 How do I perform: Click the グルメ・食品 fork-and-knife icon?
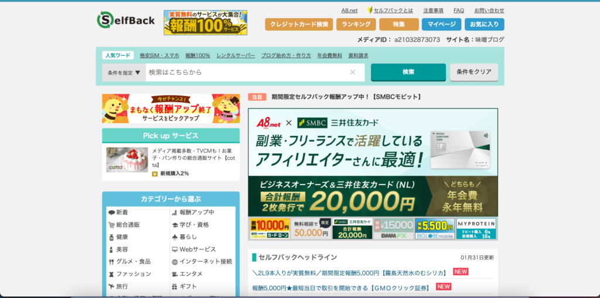[x=111, y=262]
